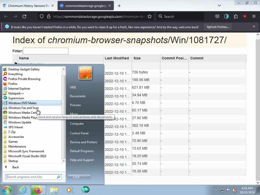Open Windows Explorer from the taskbar
Screen dimensions: 260x195
(54, 190)
